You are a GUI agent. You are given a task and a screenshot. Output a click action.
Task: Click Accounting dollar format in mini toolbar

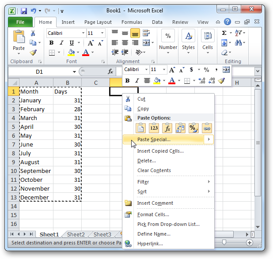[191, 70]
